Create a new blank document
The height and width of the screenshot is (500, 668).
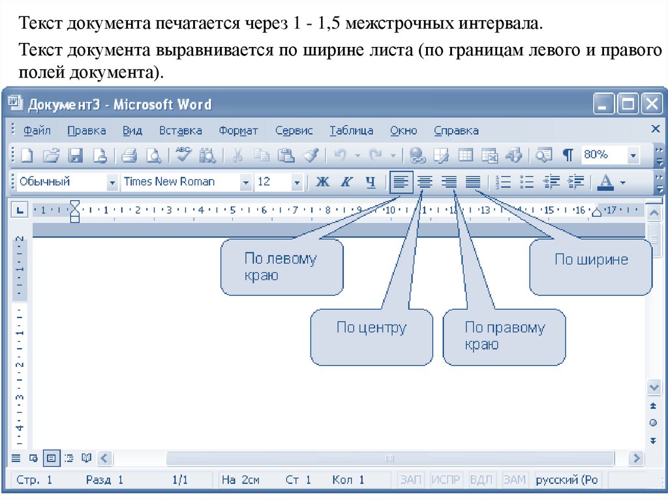pyautogui.click(x=27, y=155)
